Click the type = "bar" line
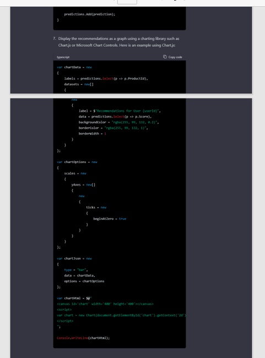Viewport: 265px width, 358px height. coord(76,270)
